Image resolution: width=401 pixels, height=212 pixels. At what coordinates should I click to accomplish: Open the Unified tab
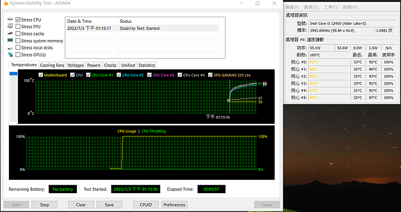(x=128, y=65)
